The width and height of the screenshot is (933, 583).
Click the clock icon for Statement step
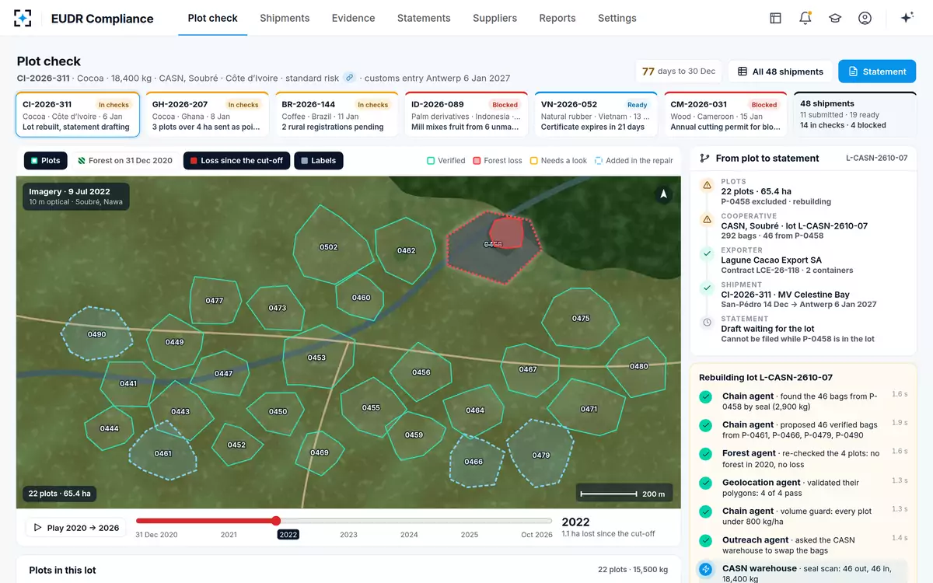pos(707,322)
